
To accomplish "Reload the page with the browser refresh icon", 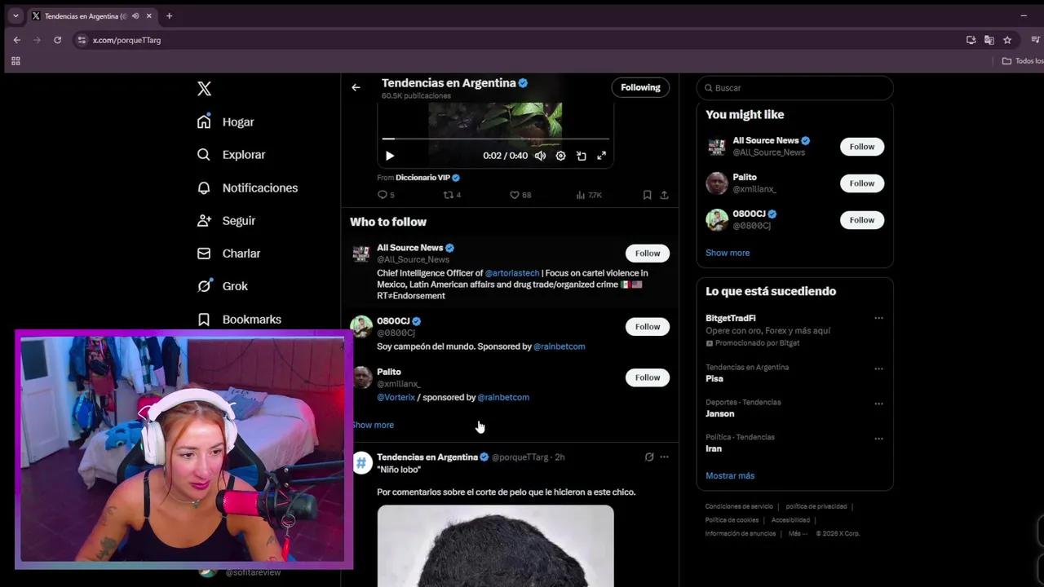I will point(57,40).
